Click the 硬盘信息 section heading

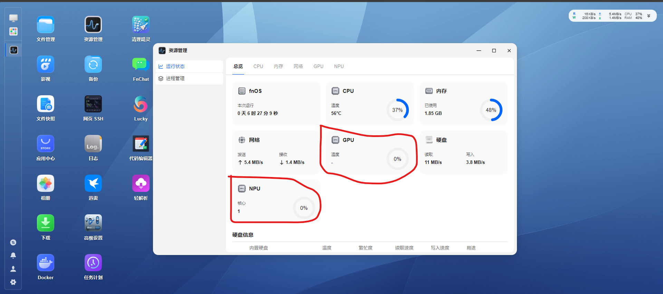point(243,235)
